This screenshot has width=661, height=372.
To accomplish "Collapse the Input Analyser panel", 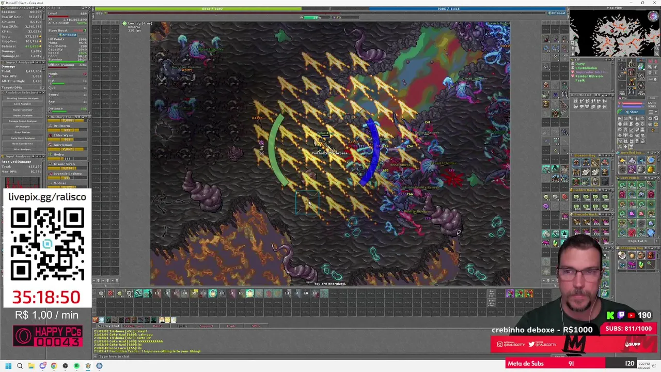I will [40, 156].
